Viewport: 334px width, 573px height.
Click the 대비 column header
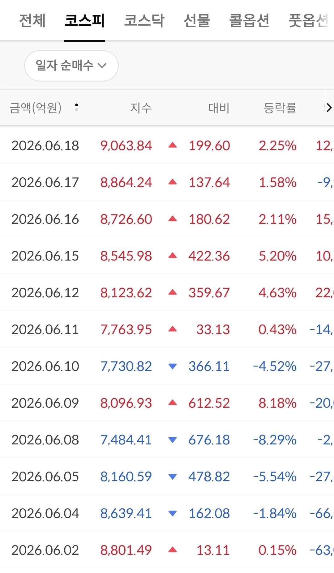tap(219, 108)
